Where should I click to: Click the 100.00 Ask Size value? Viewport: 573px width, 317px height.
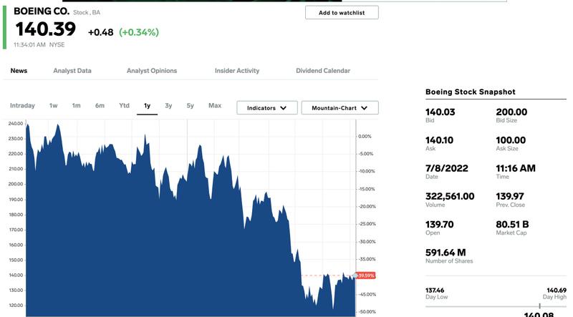click(x=511, y=140)
